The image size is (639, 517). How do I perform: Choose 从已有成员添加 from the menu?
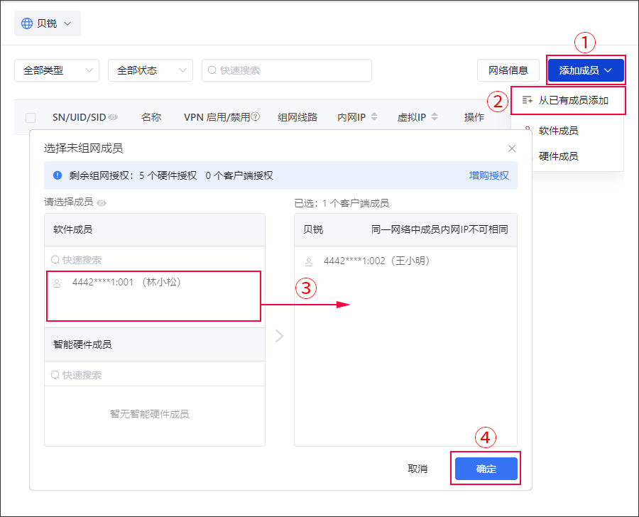[569, 100]
